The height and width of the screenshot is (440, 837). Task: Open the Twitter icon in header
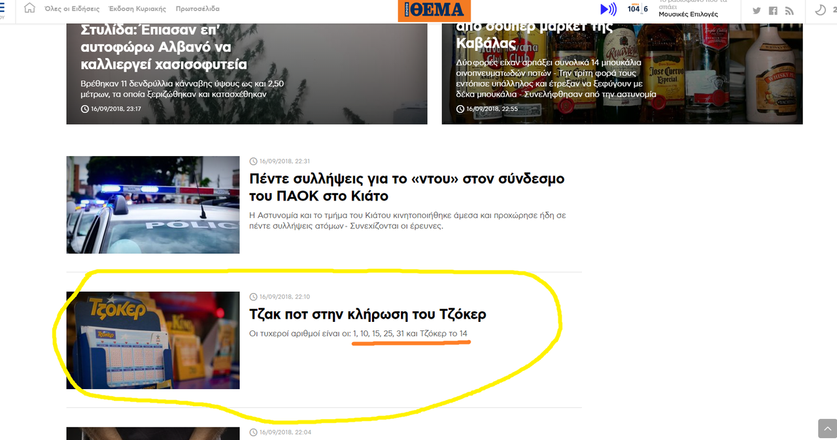757,10
